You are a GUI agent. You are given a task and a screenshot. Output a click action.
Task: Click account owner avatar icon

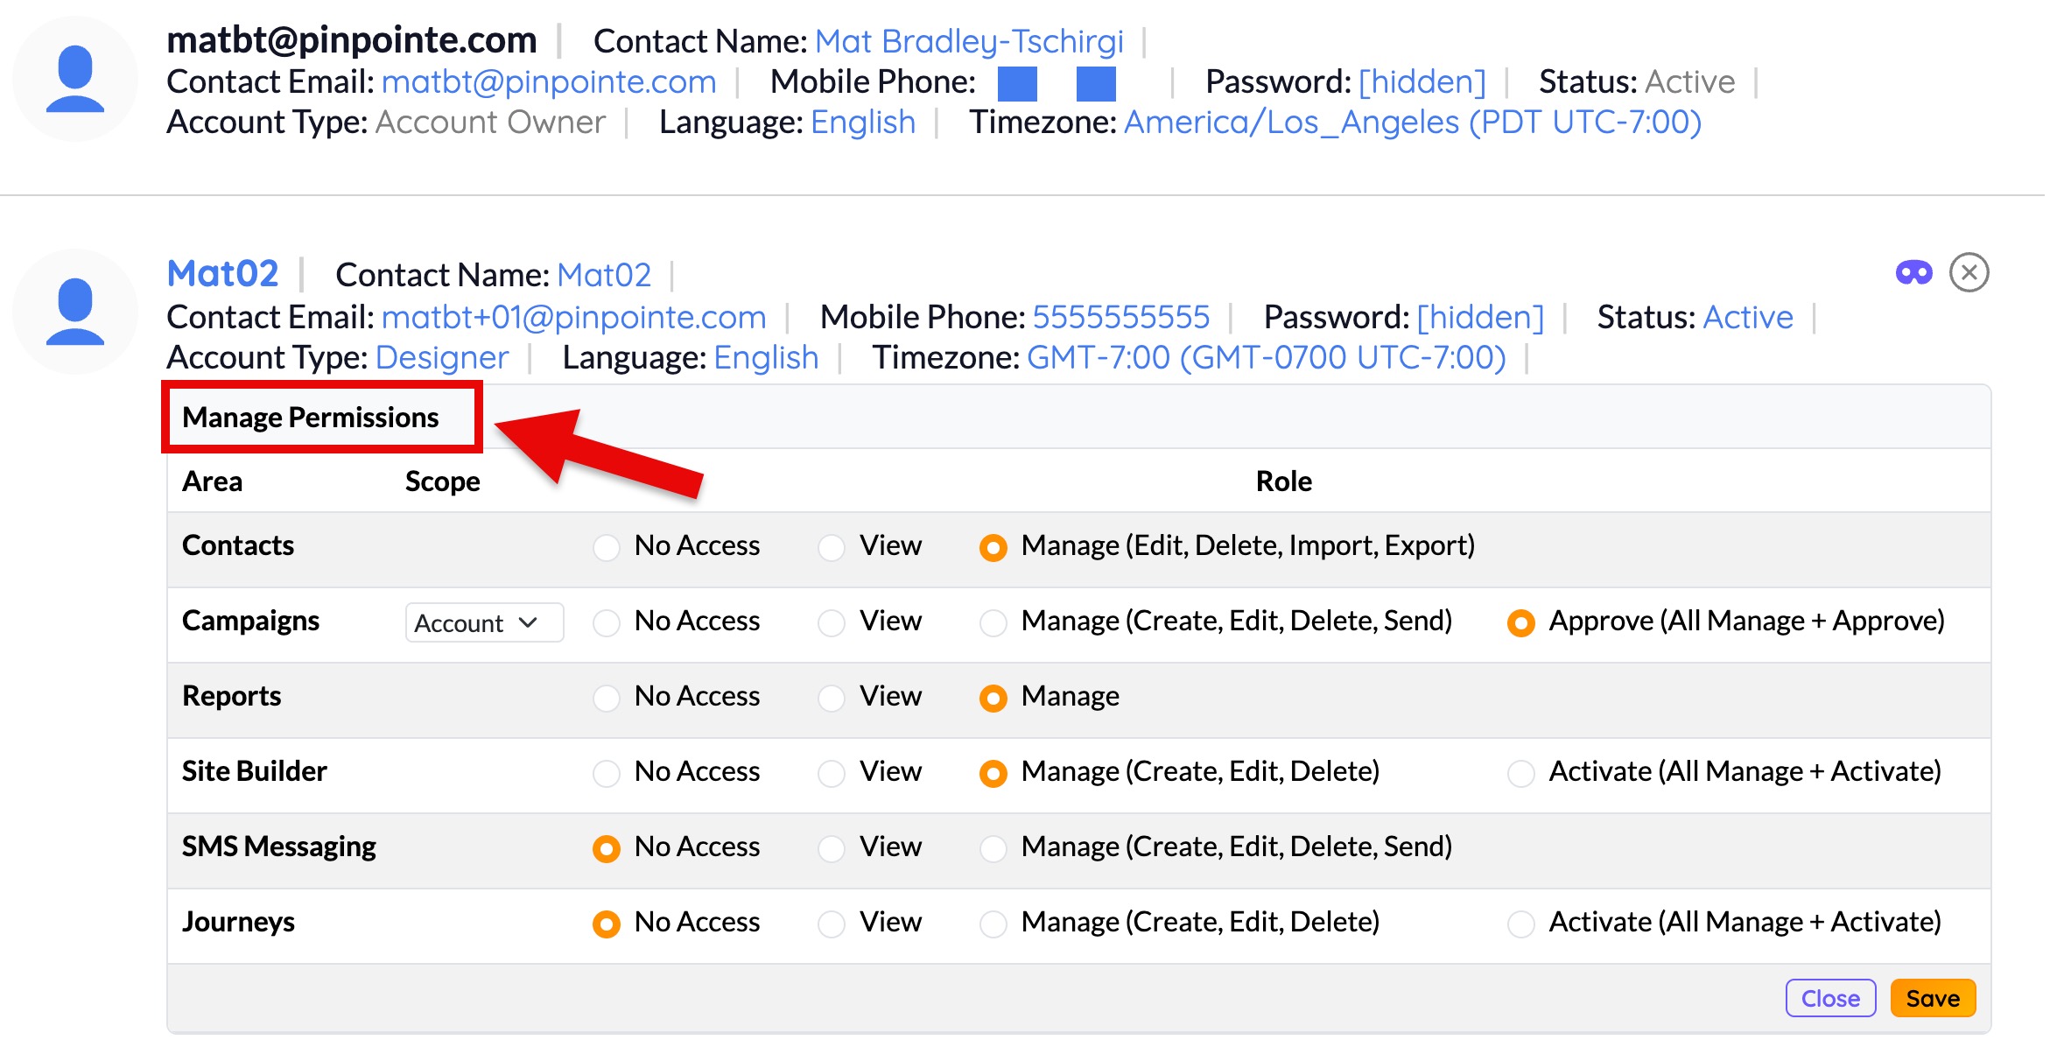pos(75,79)
